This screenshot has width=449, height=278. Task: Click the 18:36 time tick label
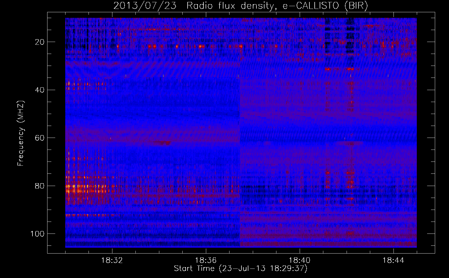[206, 260]
